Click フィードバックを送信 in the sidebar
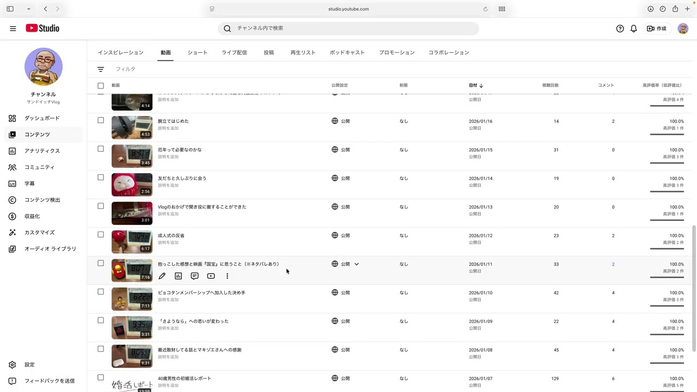This screenshot has width=697, height=392. [x=44, y=381]
